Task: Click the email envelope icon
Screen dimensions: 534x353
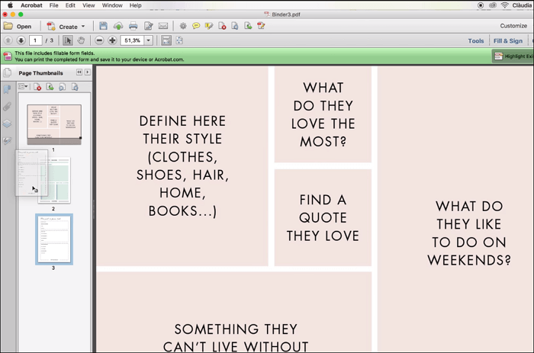Action: 163,26
